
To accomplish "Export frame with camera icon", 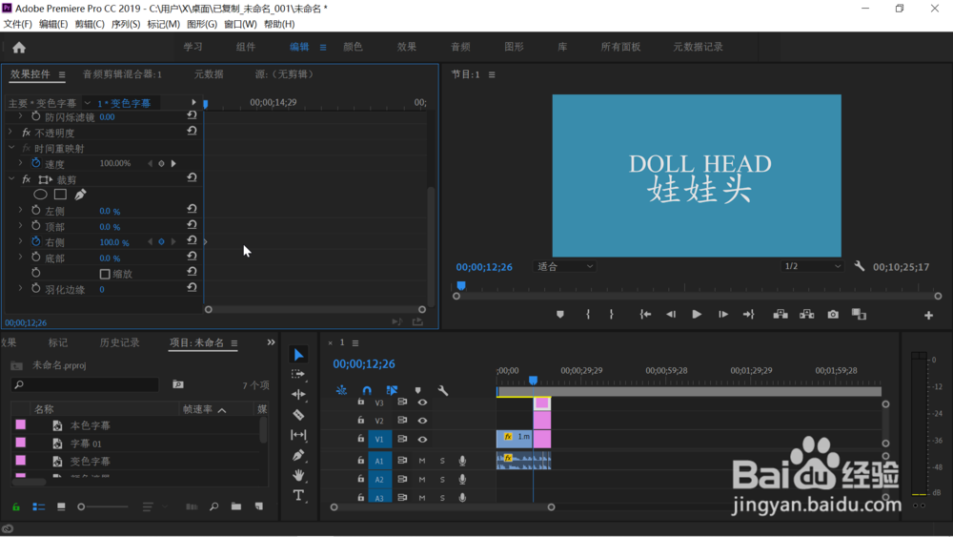I will pyautogui.click(x=833, y=315).
